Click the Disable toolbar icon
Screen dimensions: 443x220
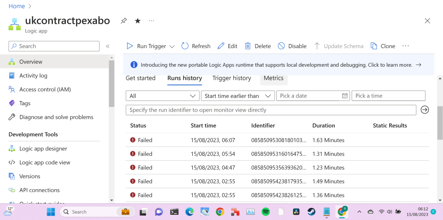[281, 46]
